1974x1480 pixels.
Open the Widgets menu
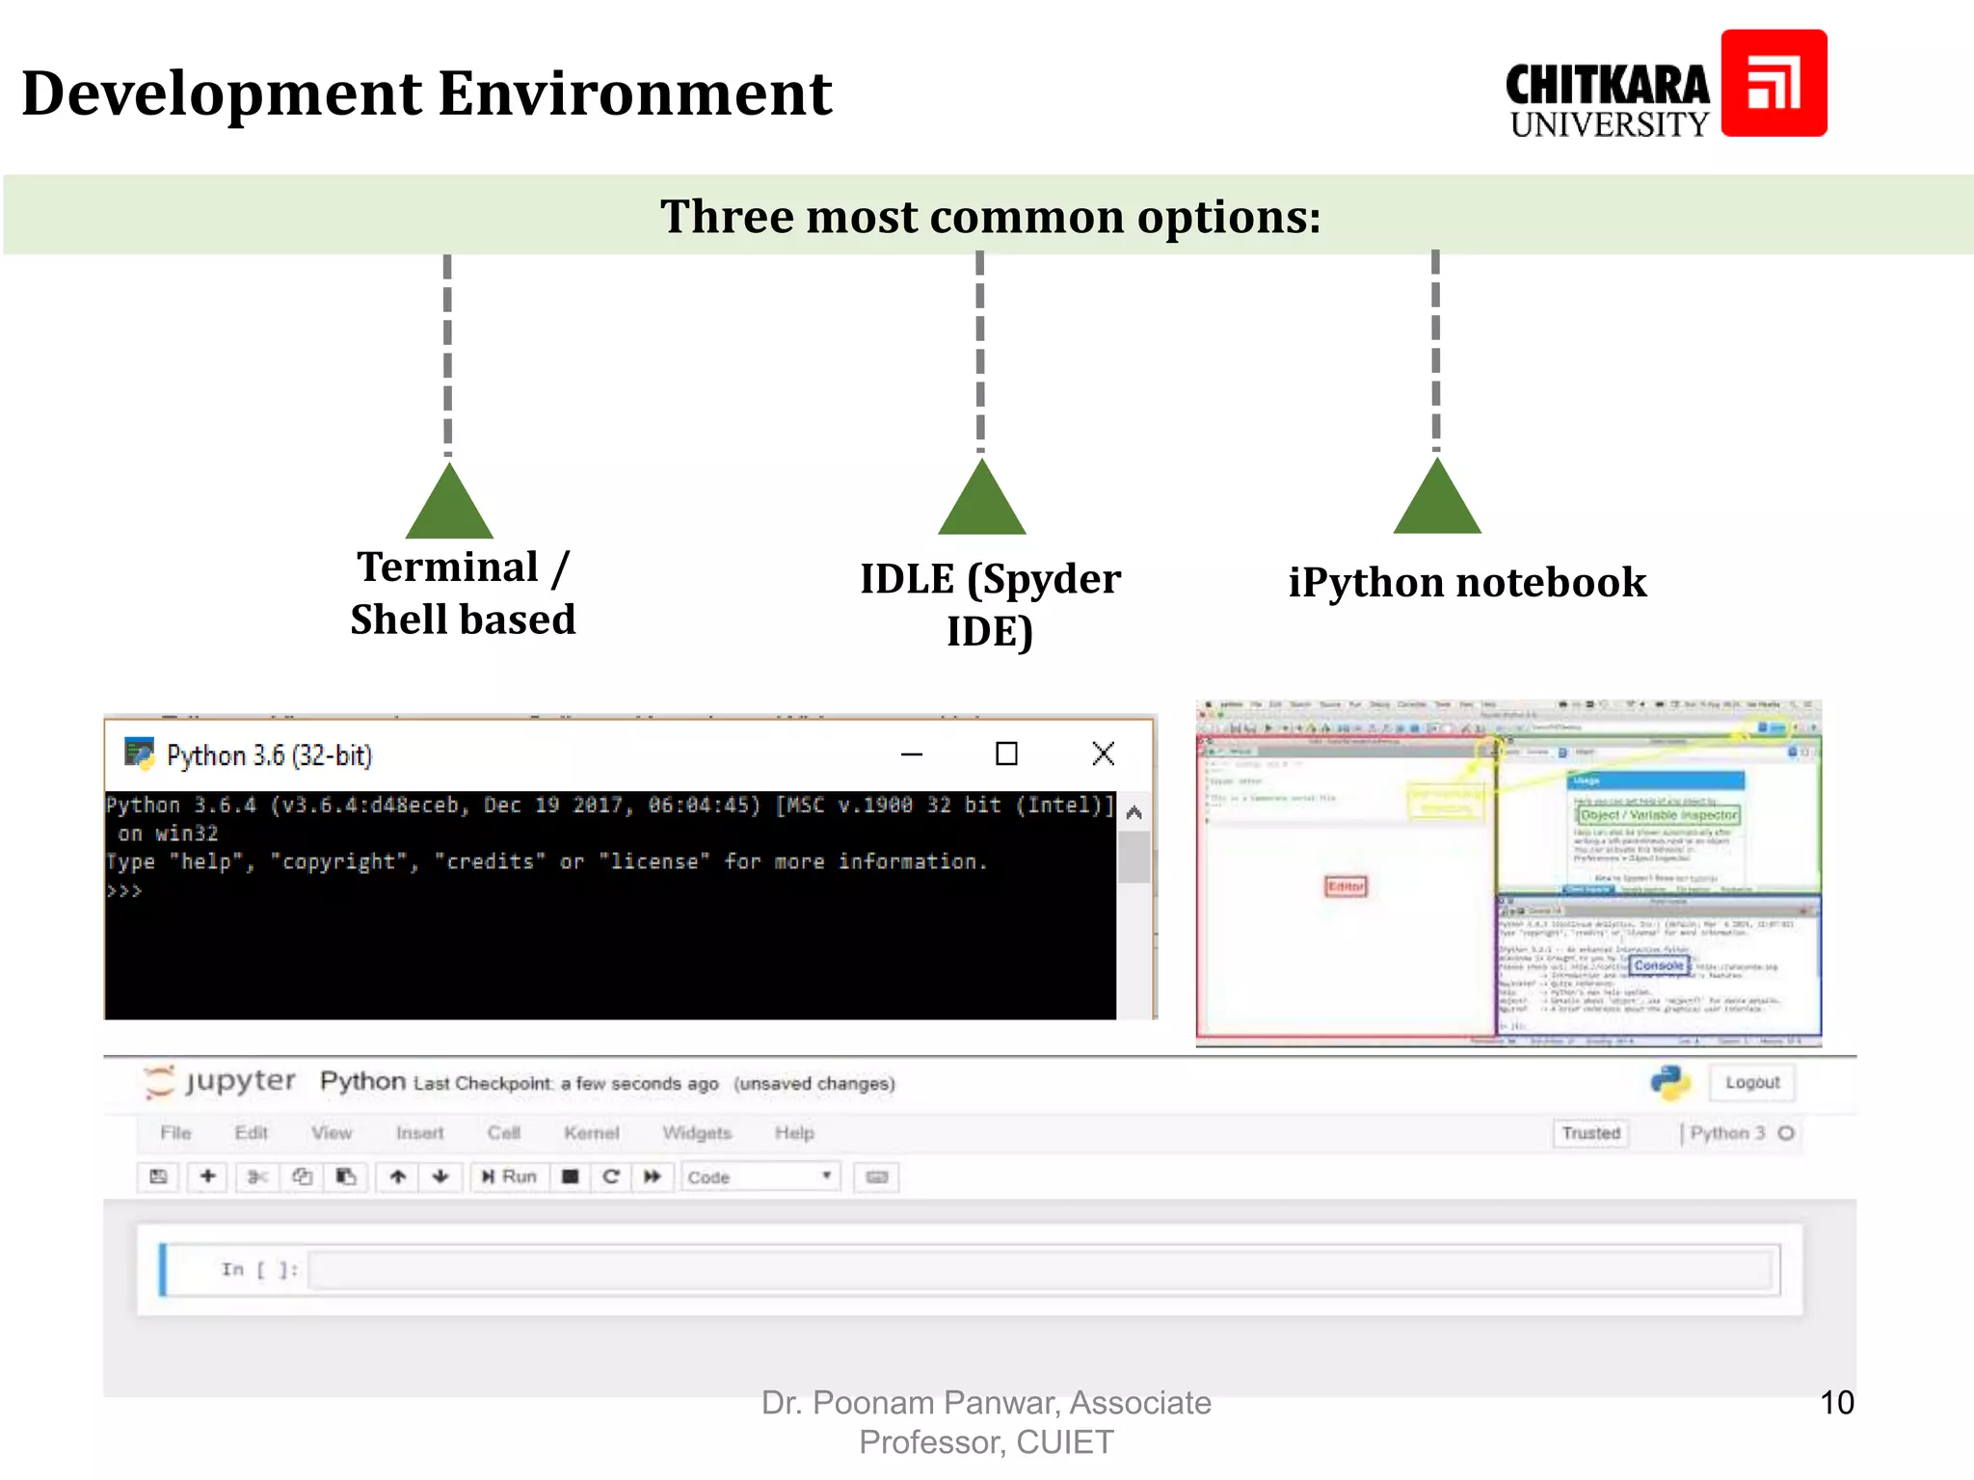tap(697, 1133)
